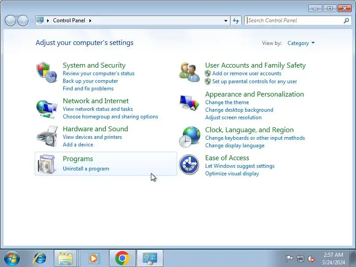Image resolution: width=356 pixels, height=267 pixels.
Task: Open the Hardware and Sound heading
Action: pos(95,129)
